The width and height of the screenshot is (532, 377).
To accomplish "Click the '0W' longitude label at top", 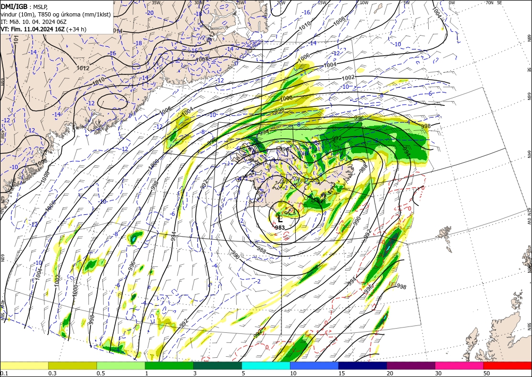I will (452, 3).
